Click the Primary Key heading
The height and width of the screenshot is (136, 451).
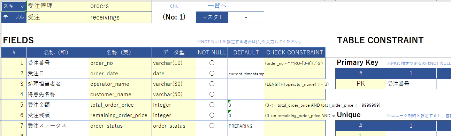358,63
